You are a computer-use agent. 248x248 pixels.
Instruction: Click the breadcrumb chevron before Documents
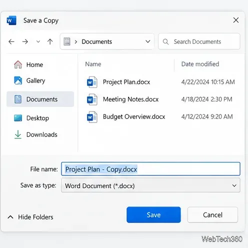point(76,41)
